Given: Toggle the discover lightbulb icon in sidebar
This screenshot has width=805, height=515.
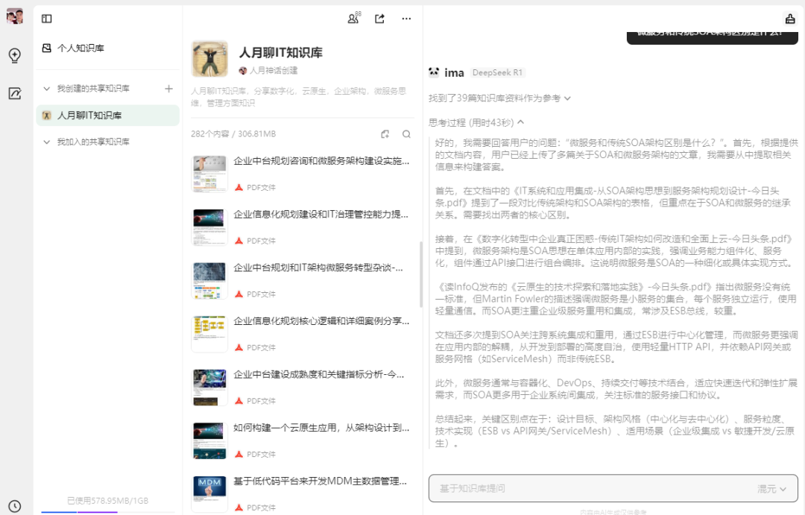Looking at the screenshot, I should 15,56.
